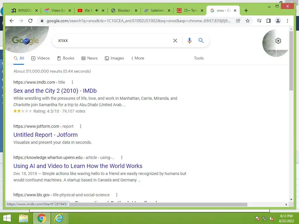Open options dots next to bls.gov result
The width and height of the screenshot is (299, 224).
(117, 195)
